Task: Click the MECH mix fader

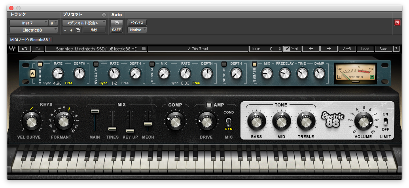Action: point(148,124)
